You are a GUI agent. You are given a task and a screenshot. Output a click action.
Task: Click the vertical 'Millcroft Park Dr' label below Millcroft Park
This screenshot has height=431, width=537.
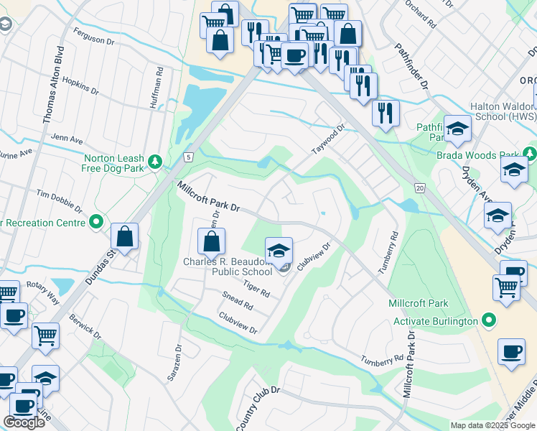click(408, 364)
